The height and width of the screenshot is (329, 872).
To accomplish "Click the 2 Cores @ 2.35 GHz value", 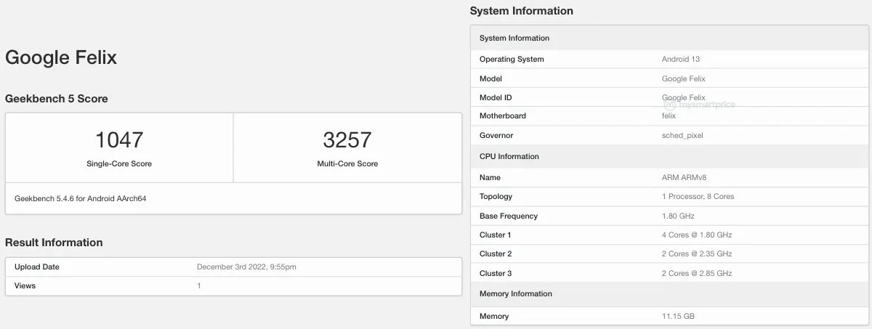I will tap(697, 254).
